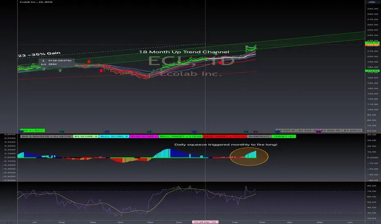
Task: Click the BULL SCORE: 9 cell
Action: coord(114,136)
